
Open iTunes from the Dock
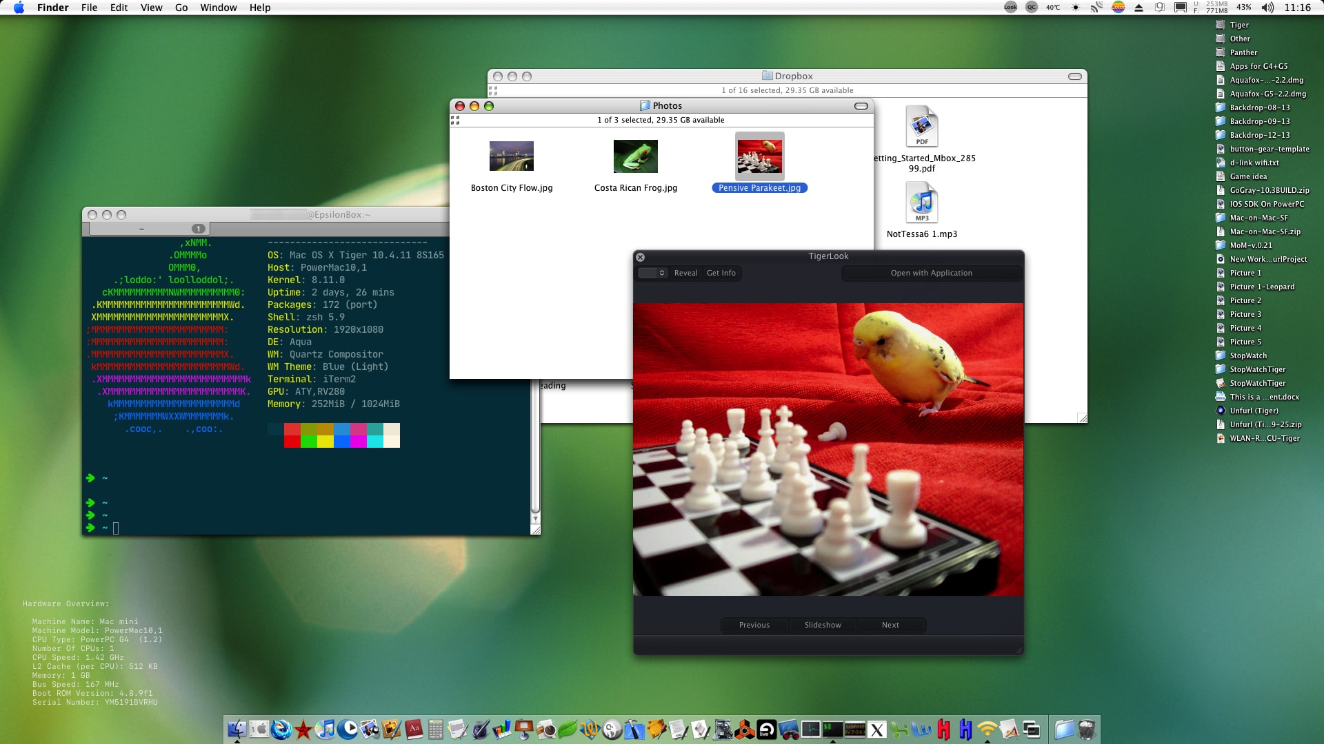(x=325, y=729)
